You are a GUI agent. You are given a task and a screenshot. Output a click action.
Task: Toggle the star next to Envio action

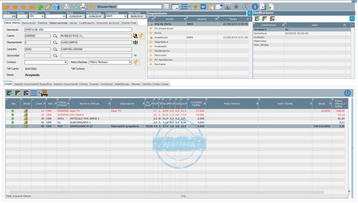tap(151, 33)
